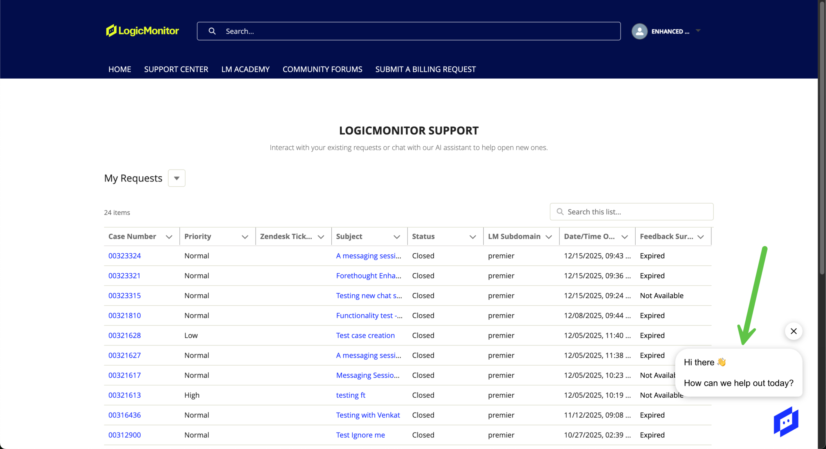This screenshot has width=826, height=449.
Task: Open case number 00321810
Action: (x=125, y=315)
